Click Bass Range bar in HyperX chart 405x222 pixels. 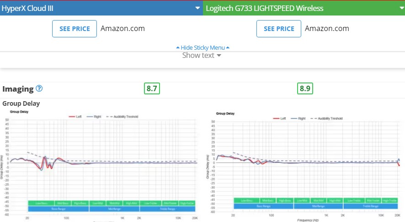coord(59,209)
